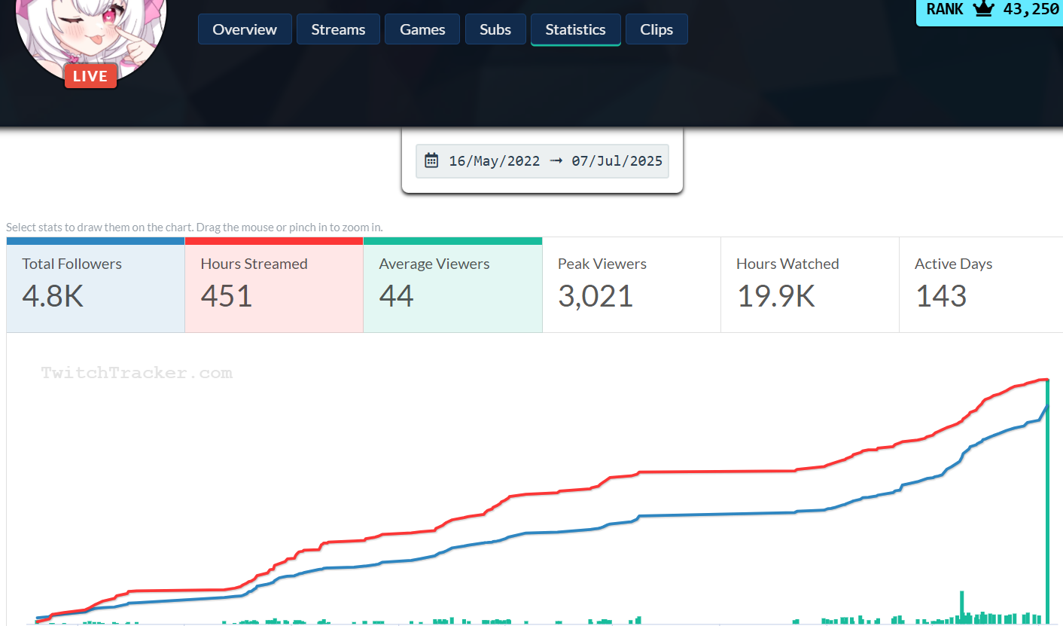The image size is (1063, 626).
Task: Open the Games tab
Action: (x=422, y=29)
